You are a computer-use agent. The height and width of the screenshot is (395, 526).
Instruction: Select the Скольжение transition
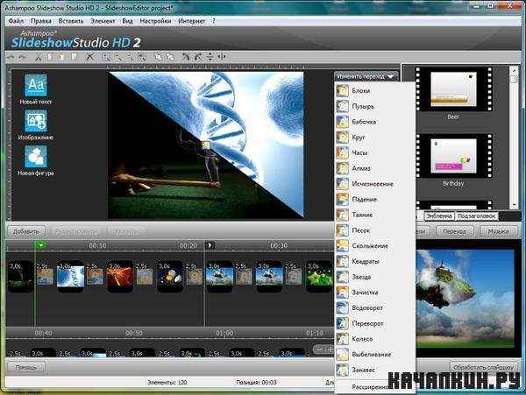coord(375,246)
